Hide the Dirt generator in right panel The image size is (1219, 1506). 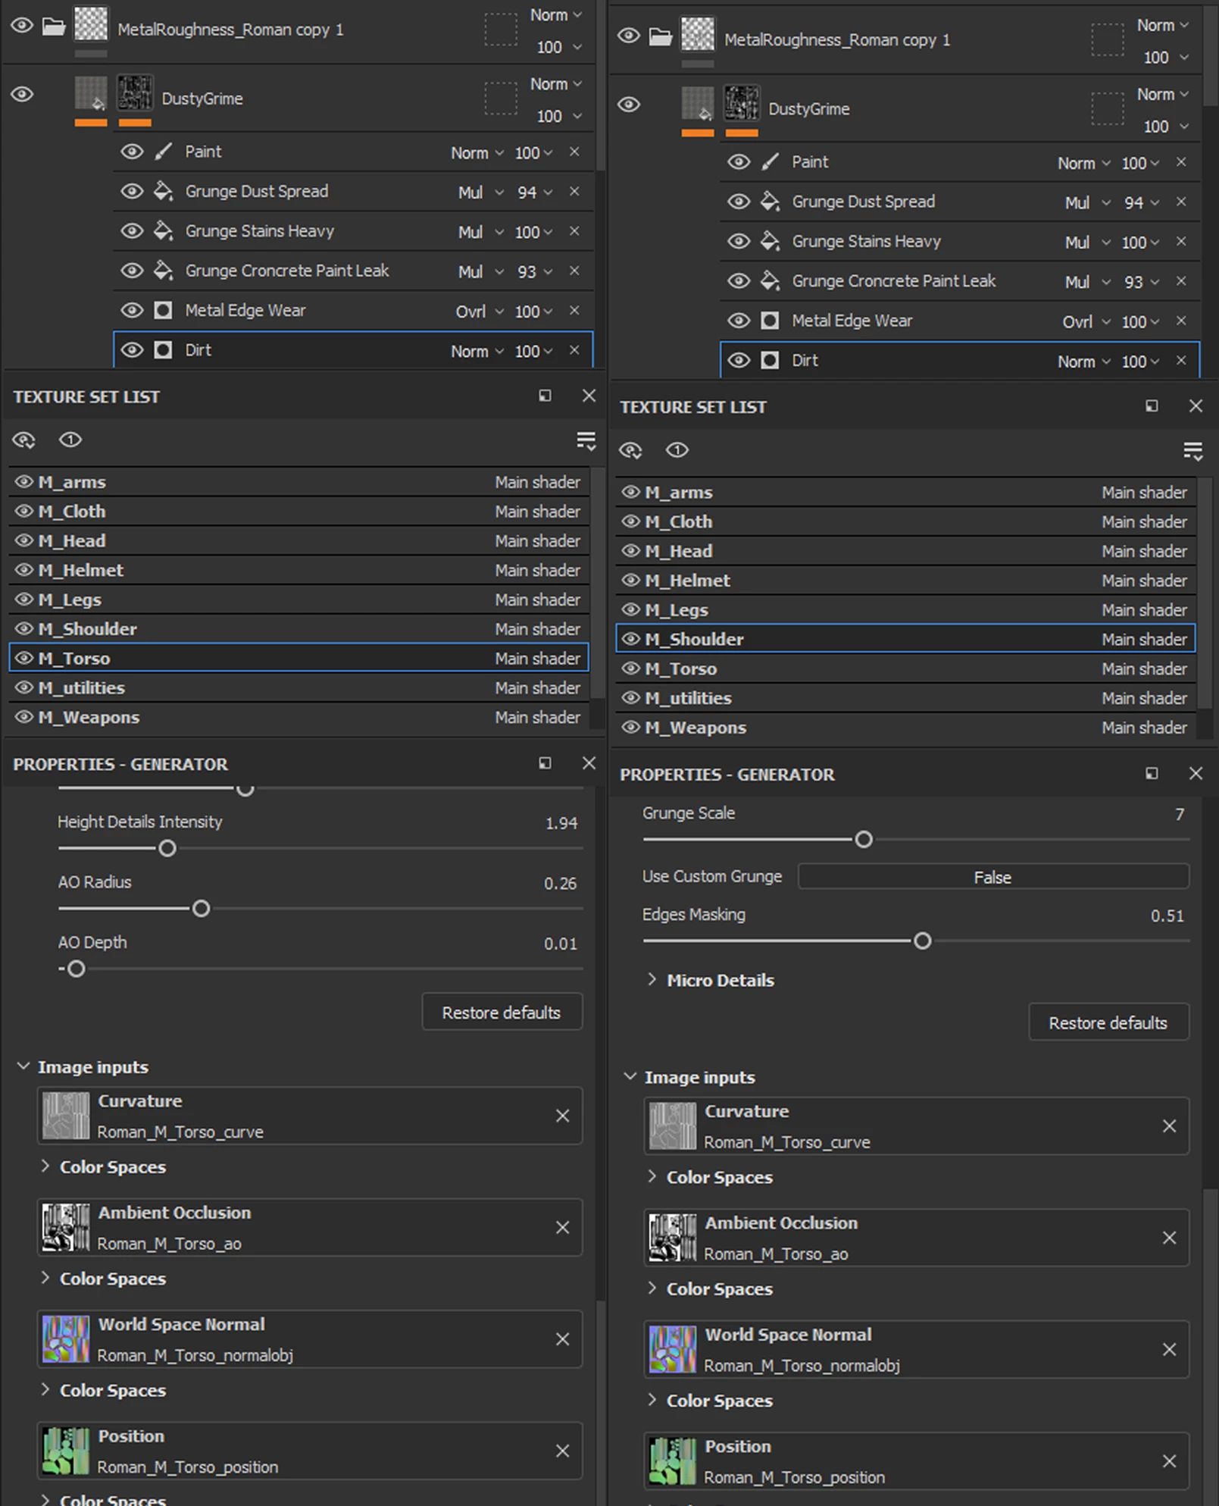tap(739, 361)
